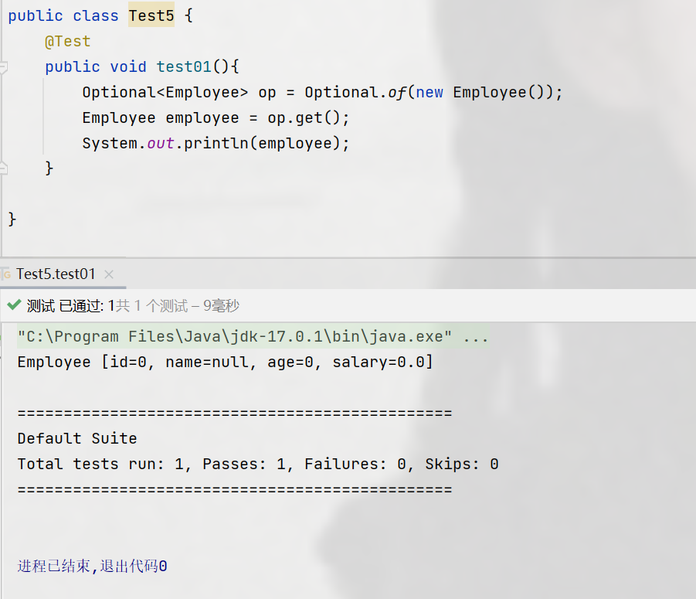This screenshot has height=599, width=696.
Task: Collapse test01 method fold marker
Action: (x=3, y=67)
